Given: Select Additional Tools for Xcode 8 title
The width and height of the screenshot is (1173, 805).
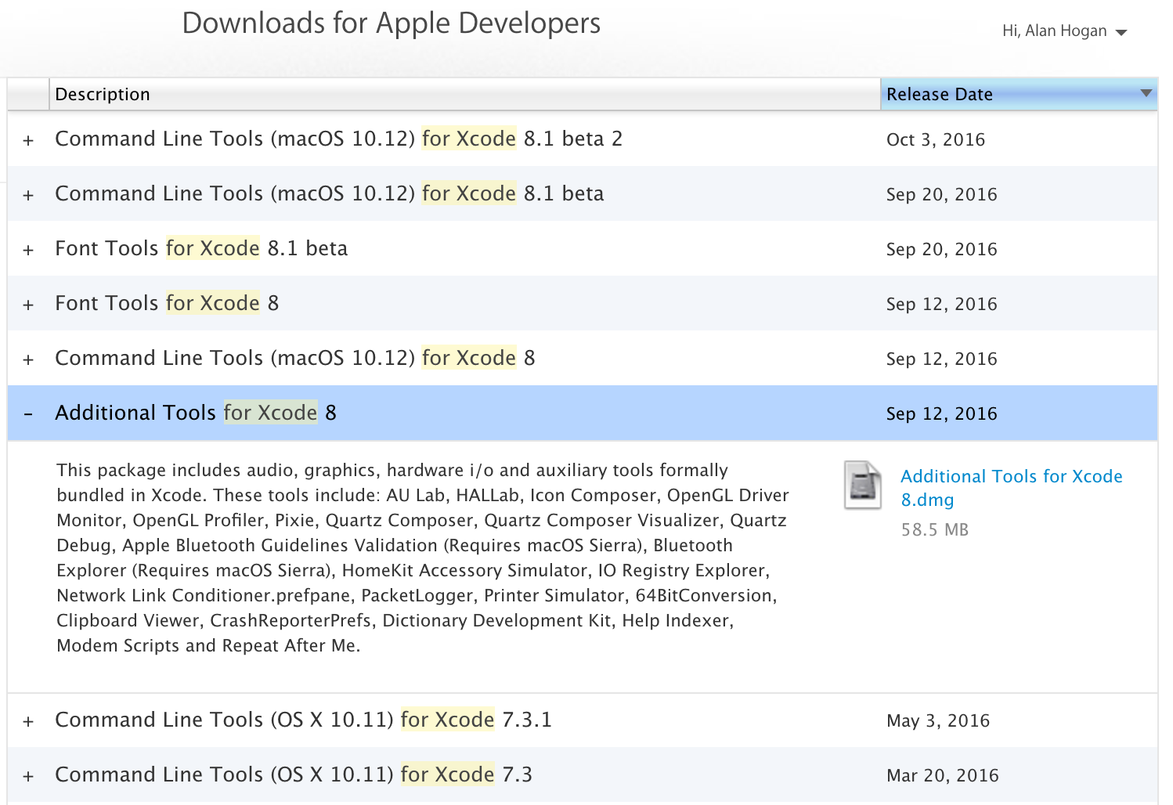Looking at the screenshot, I should point(196,413).
